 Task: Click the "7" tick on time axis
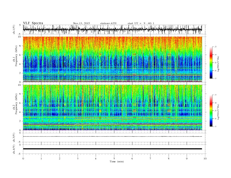click(x=150, y=159)
